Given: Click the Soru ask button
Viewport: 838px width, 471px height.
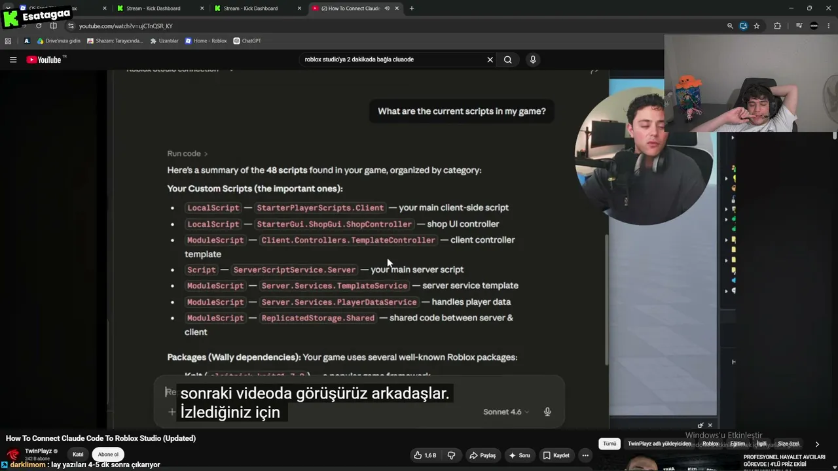Looking at the screenshot, I should point(519,455).
